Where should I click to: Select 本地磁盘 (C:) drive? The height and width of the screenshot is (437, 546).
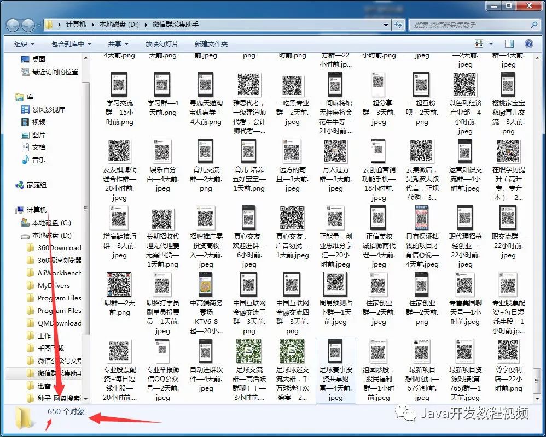46,222
